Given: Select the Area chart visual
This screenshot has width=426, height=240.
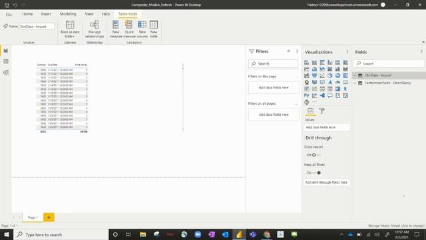Looking at the screenshot, I should click(x=314, y=69).
